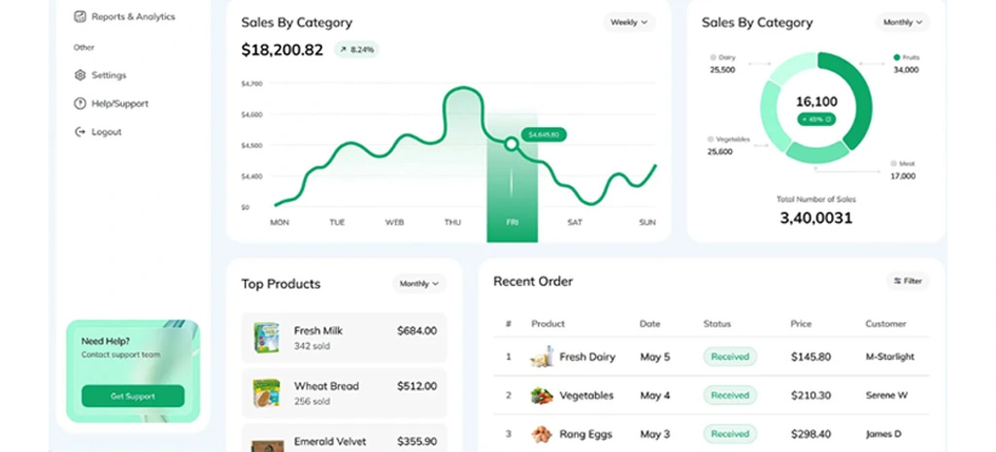
Task: Select SUN on the chart axis
Action: (x=647, y=223)
